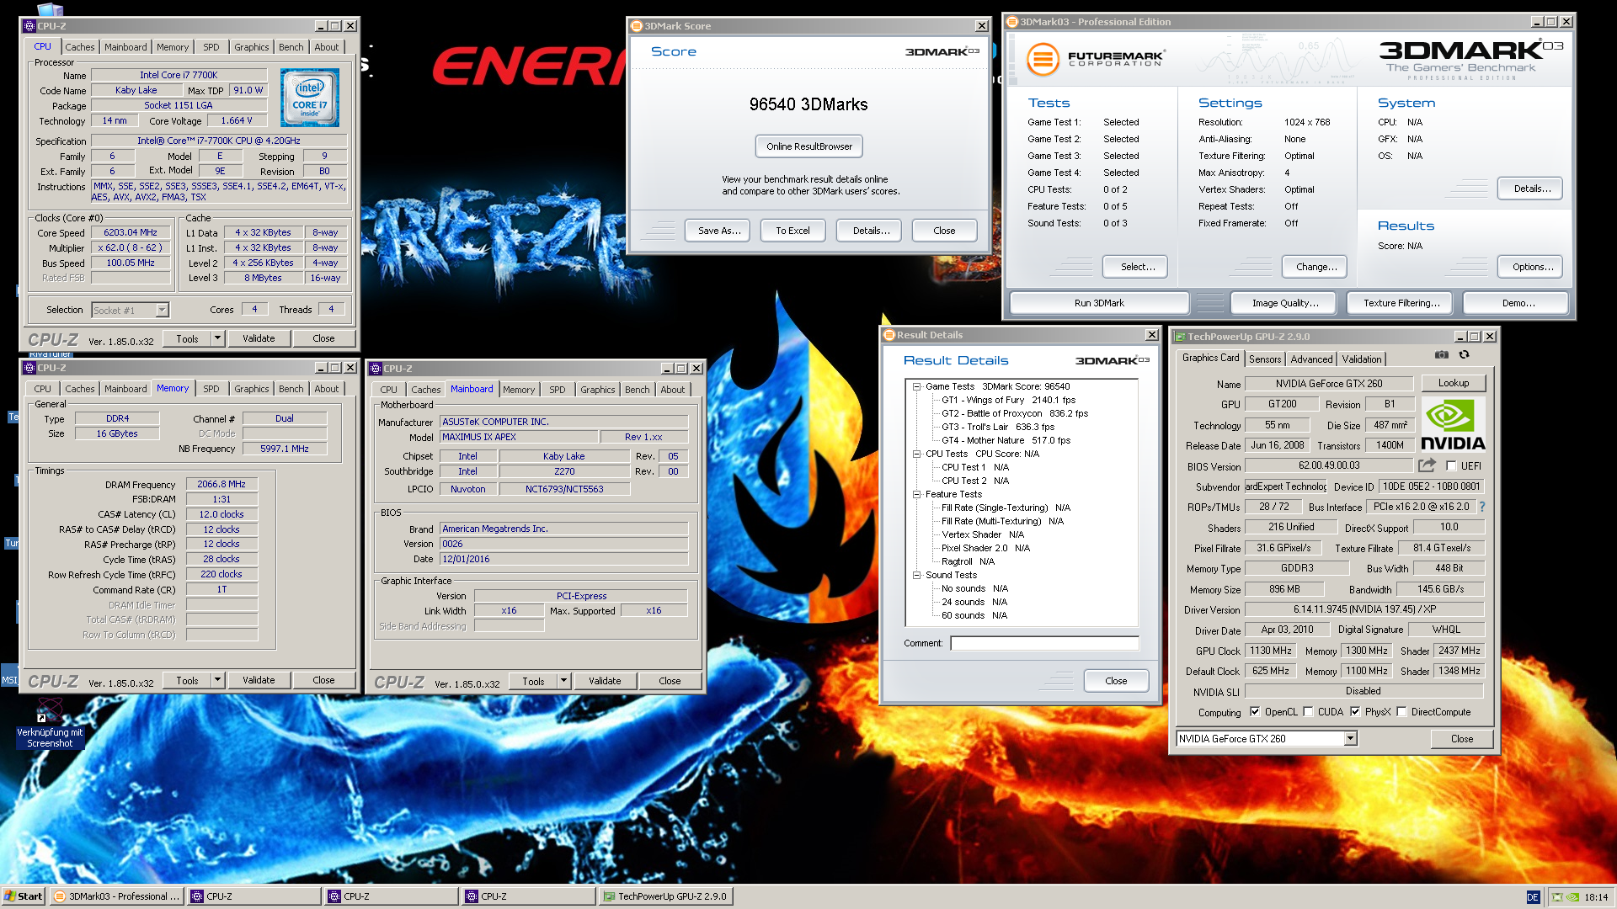Click the GPU-Z refresh arrows icon
This screenshot has width=1617, height=909.
point(1464,354)
